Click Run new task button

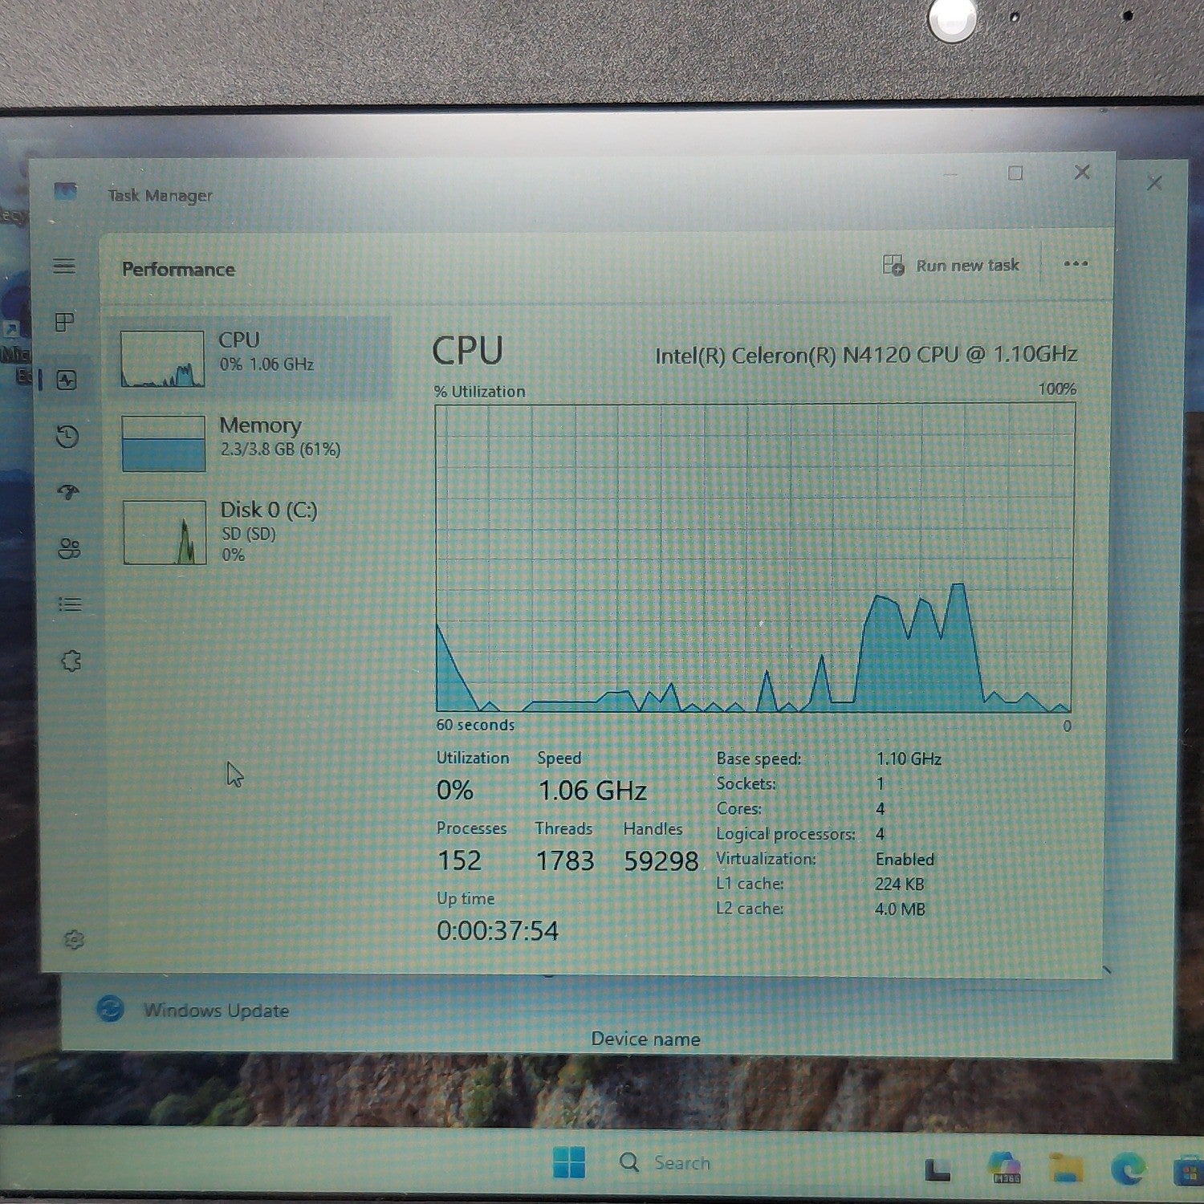click(x=950, y=265)
